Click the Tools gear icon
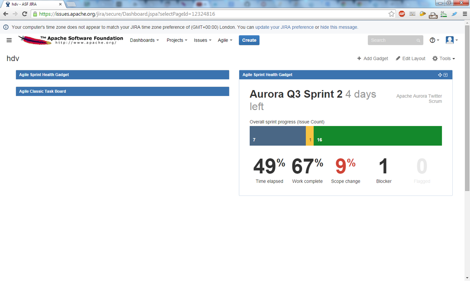 click(x=435, y=58)
